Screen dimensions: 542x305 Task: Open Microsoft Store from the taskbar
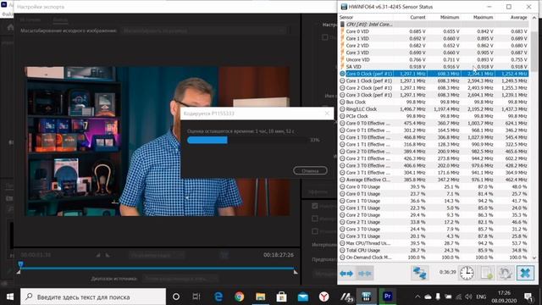(281, 297)
